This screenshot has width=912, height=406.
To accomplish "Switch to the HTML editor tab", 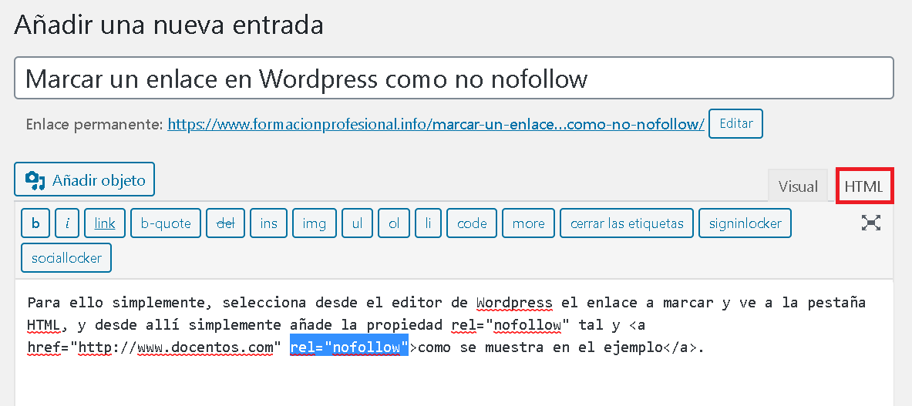I will pyautogui.click(x=863, y=186).
